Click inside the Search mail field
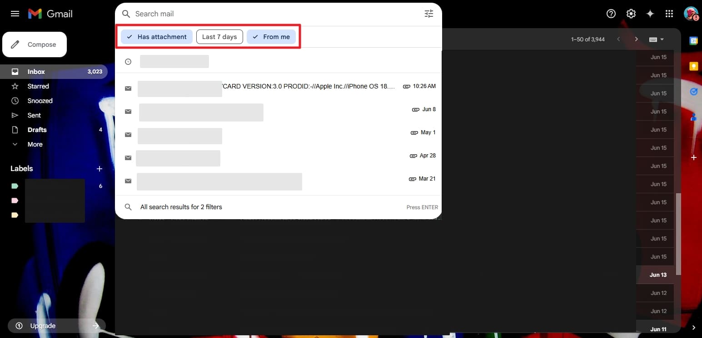 (227, 14)
